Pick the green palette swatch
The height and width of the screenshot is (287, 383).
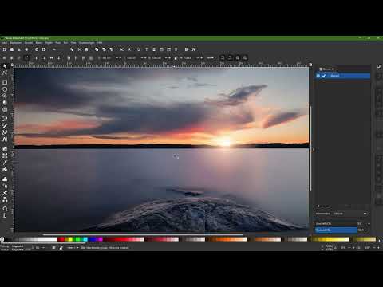tap(77, 239)
